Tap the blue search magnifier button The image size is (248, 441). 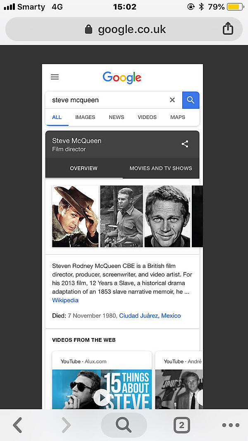(191, 100)
